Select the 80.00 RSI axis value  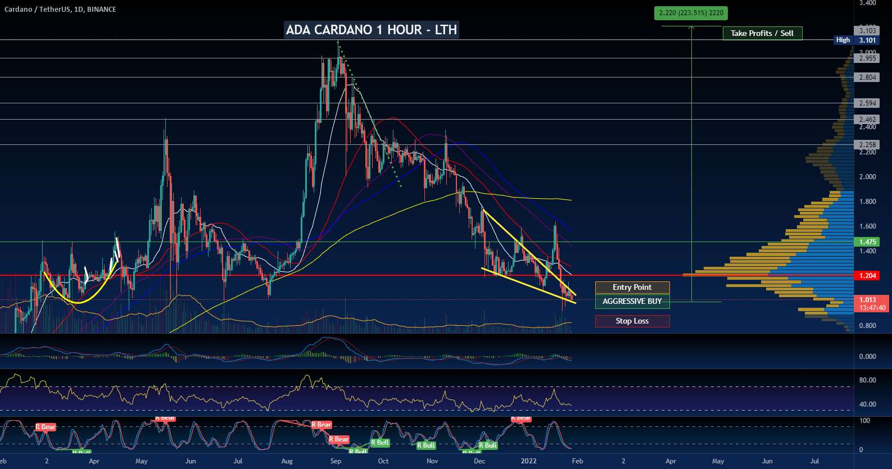[867, 380]
